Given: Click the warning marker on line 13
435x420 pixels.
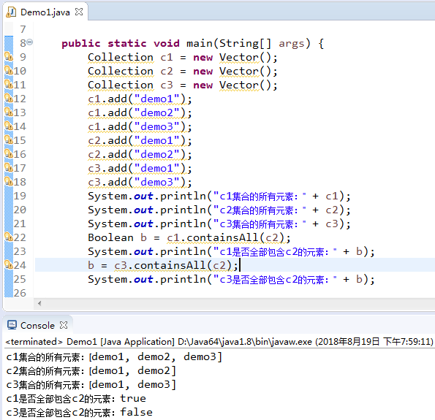Looking at the screenshot, I should tap(9, 112).
